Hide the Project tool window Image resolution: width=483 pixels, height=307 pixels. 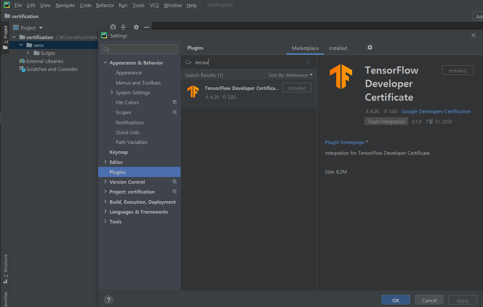[147, 27]
